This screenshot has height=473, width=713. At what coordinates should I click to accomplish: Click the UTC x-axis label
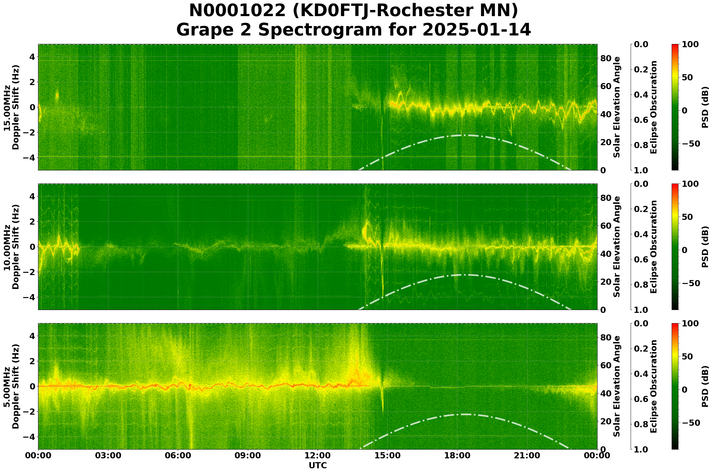(x=317, y=465)
